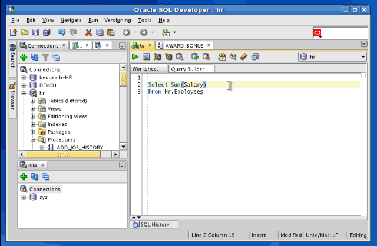Expand the Editioning Views node
The height and width of the screenshot is (246, 377).
click(x=33, y=117)
